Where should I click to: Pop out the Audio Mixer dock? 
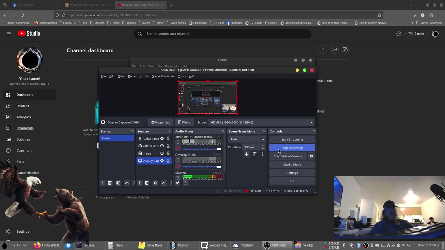click(x=223, y=131)
